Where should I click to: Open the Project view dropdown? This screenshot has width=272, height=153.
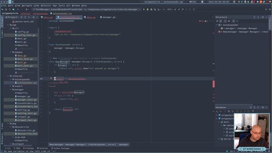12,17
